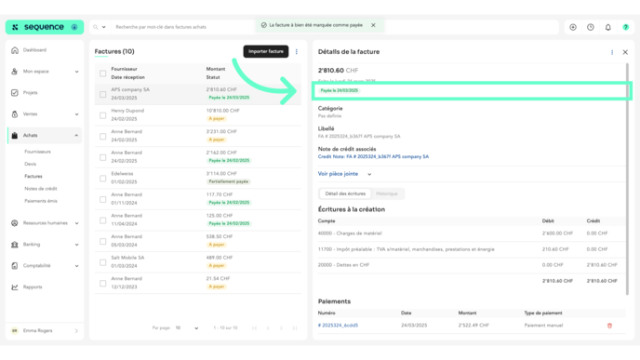
Task: Dismiss the paid confirmation toast
Action: tap(373, 25)
